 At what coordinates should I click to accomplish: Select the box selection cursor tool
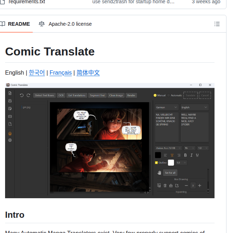pos(159,186)
